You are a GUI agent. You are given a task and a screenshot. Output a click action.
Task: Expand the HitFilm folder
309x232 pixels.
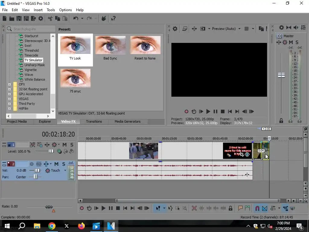pyautogui.click(x=9, y=108)
